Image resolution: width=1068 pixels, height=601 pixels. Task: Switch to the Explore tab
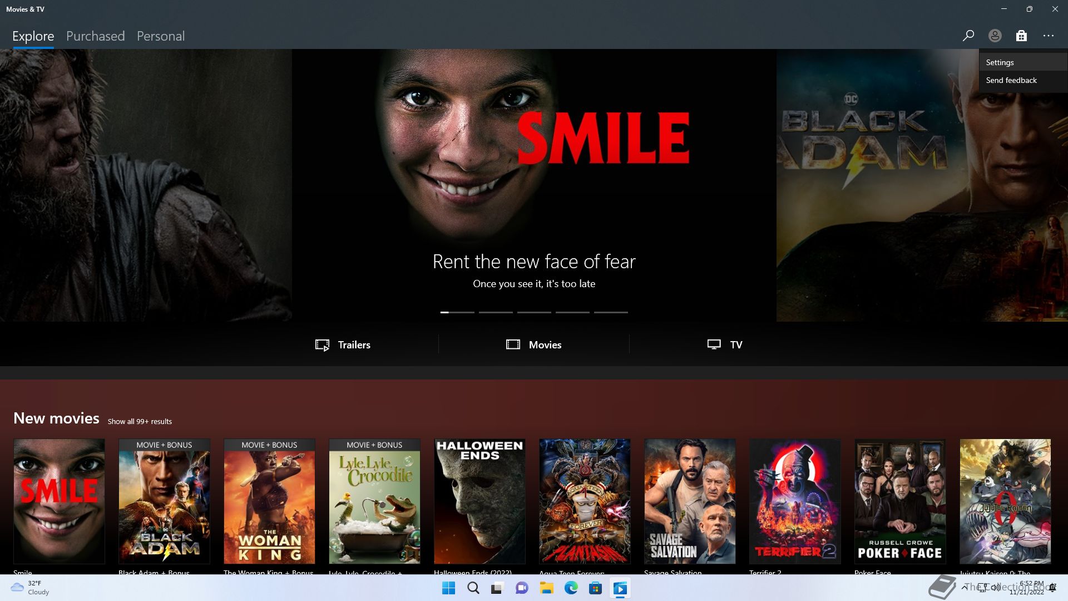click(x=33, y=36)
